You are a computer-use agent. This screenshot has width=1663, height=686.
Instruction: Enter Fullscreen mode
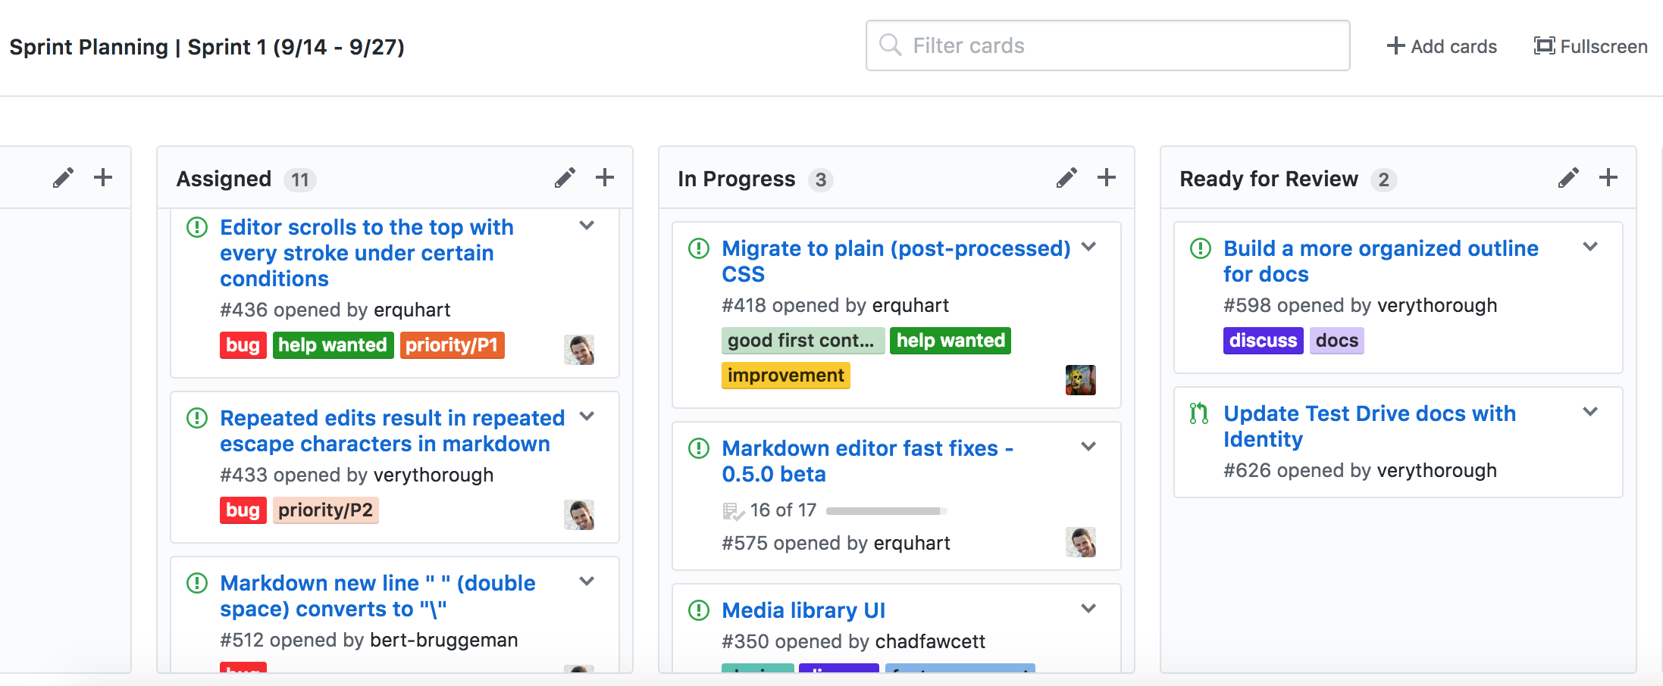1590,46
